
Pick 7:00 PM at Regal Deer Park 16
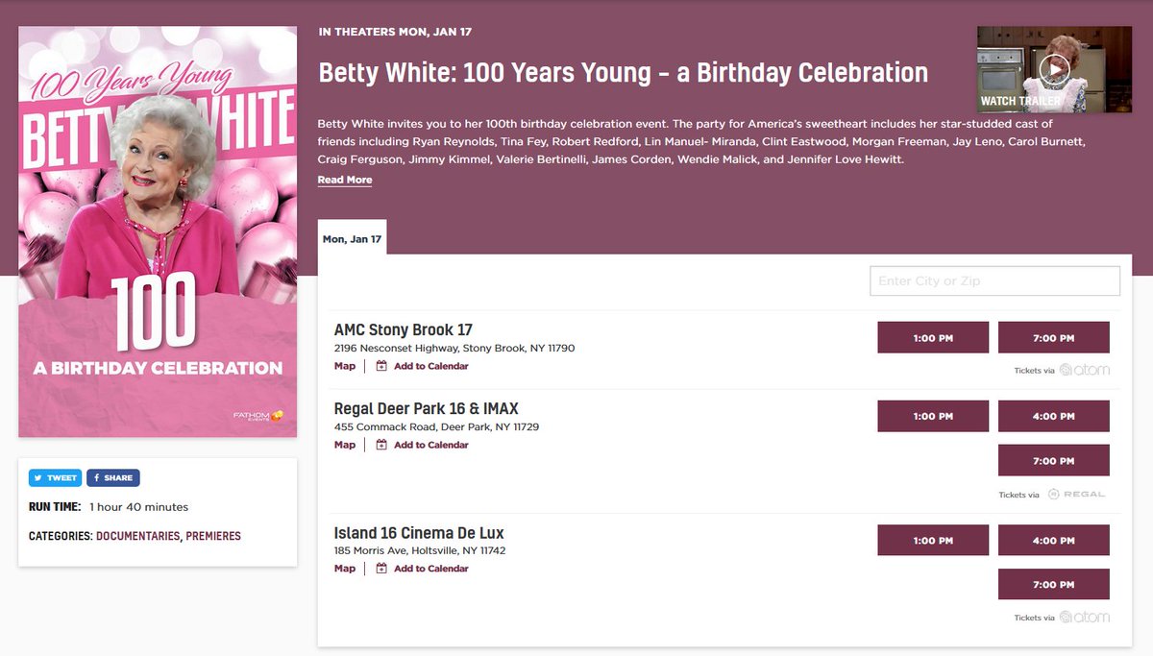click(1054, 460)
